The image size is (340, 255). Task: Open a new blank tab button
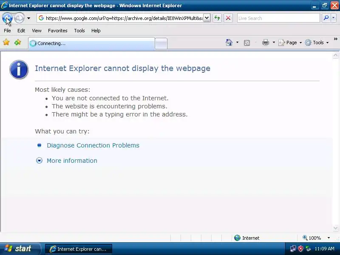coord(161,43)
